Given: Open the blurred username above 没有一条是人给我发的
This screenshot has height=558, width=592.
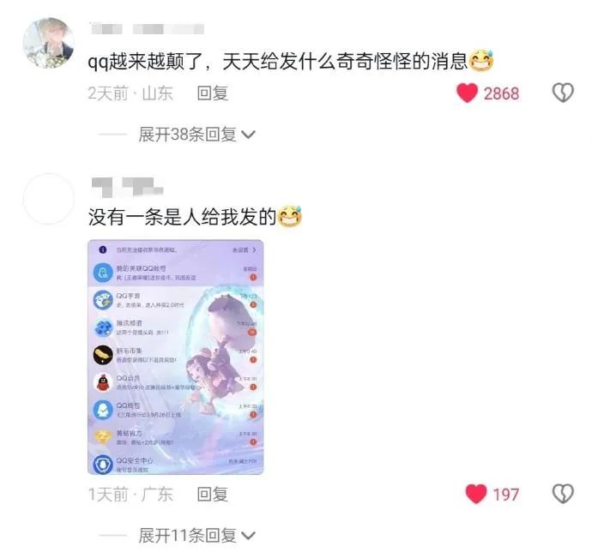Looking at the screenshot, I should click(x=127, y=187).
